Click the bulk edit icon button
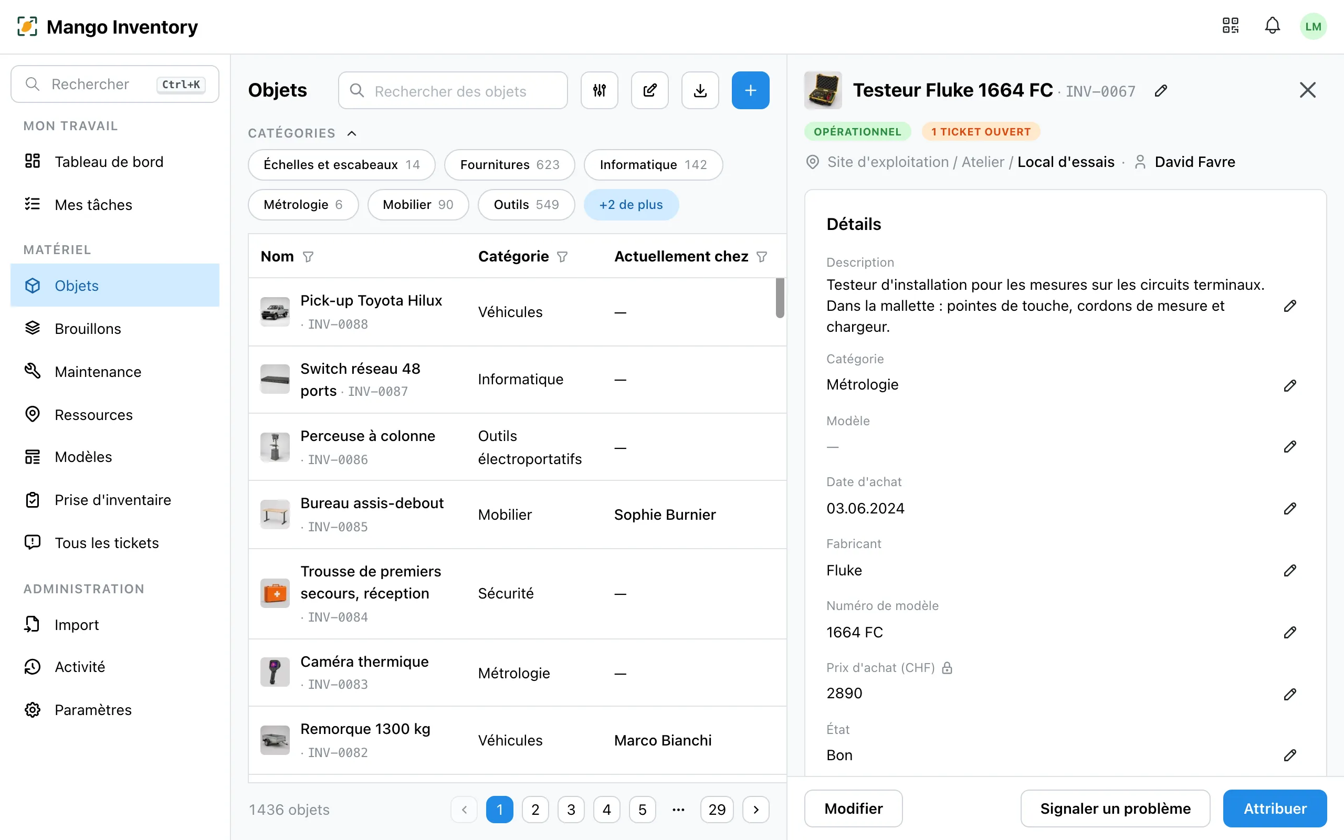 (650, 90)
